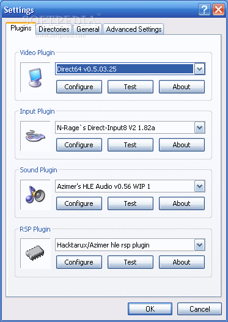
Task: Go to the Advanced Settings tab
Action: coord(134,29)
